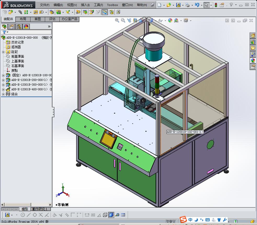257x225 pixels.
Task: Click the Undo arrow icon
Action: pyautogui.click(x=197, y=5)
